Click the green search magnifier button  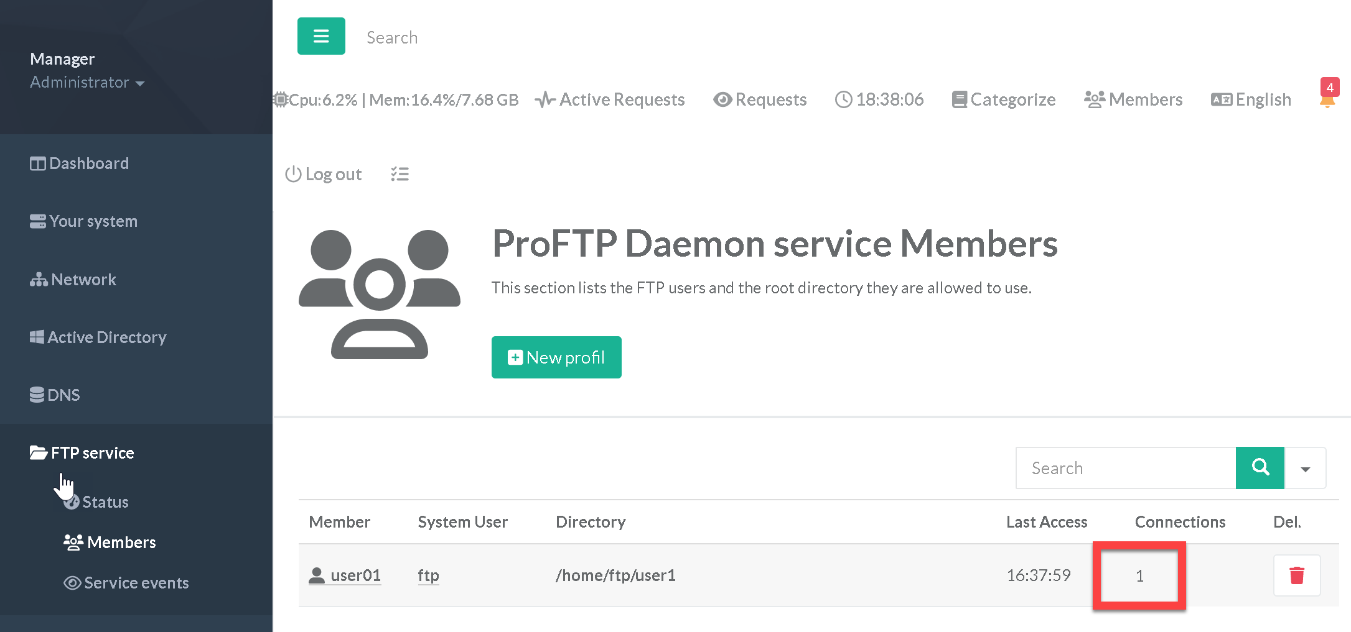tap(1260, 467)
